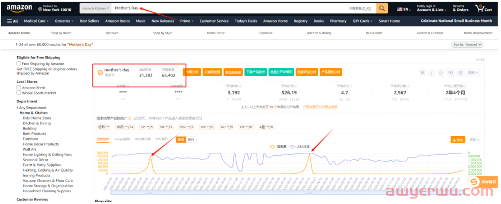Click the US flag language icon
This screenshot has height=204, width=501.
400,10
